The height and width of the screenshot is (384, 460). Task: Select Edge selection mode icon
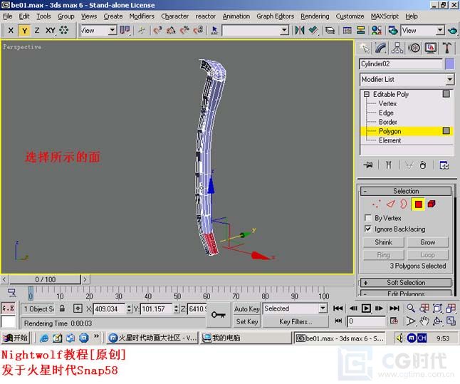click(x=390, y=204)
